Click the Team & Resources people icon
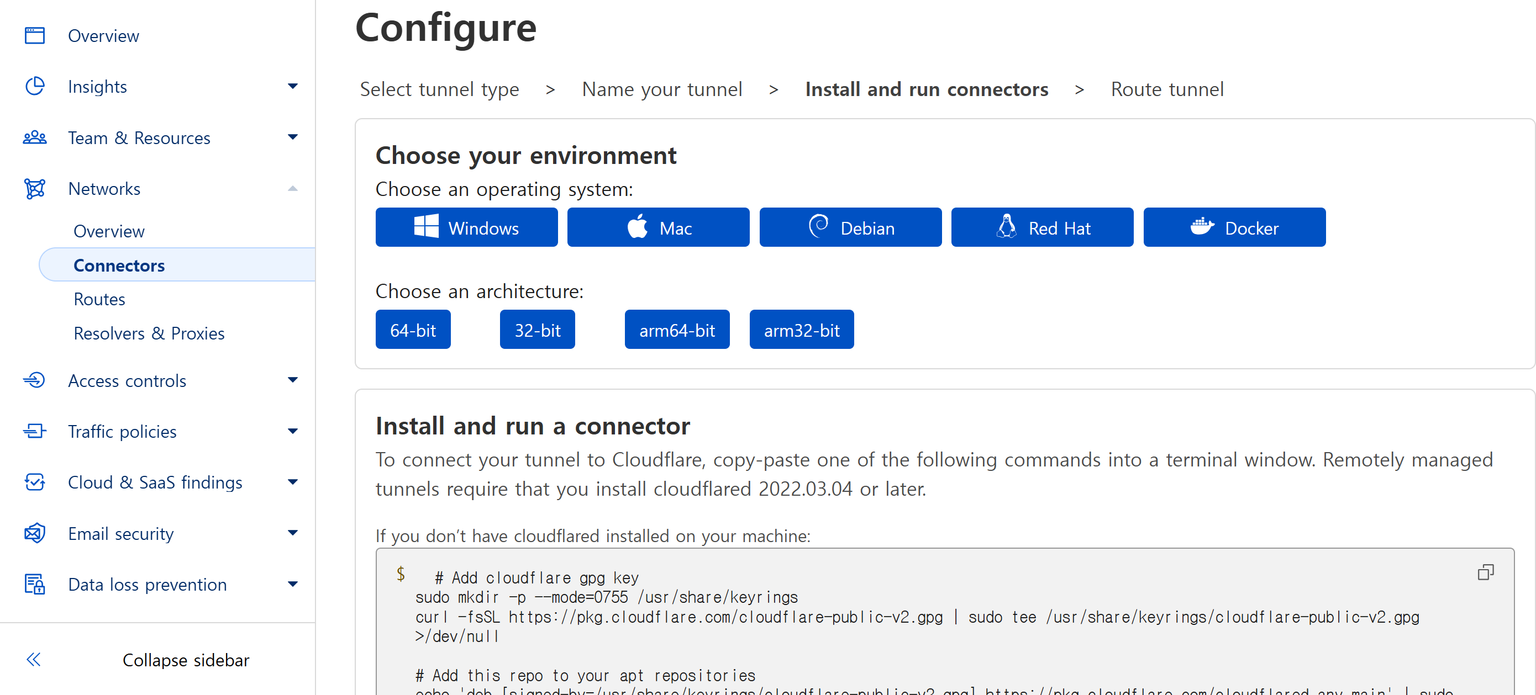Screen dimensions: 1536x695 pyautogui.click(x=35, y=137)
